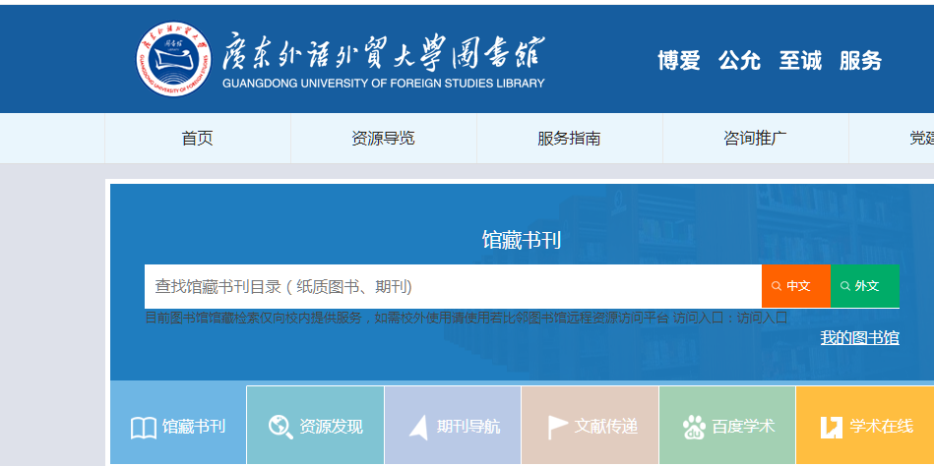Open 百度学术 via the paw icon

point(694,427)
